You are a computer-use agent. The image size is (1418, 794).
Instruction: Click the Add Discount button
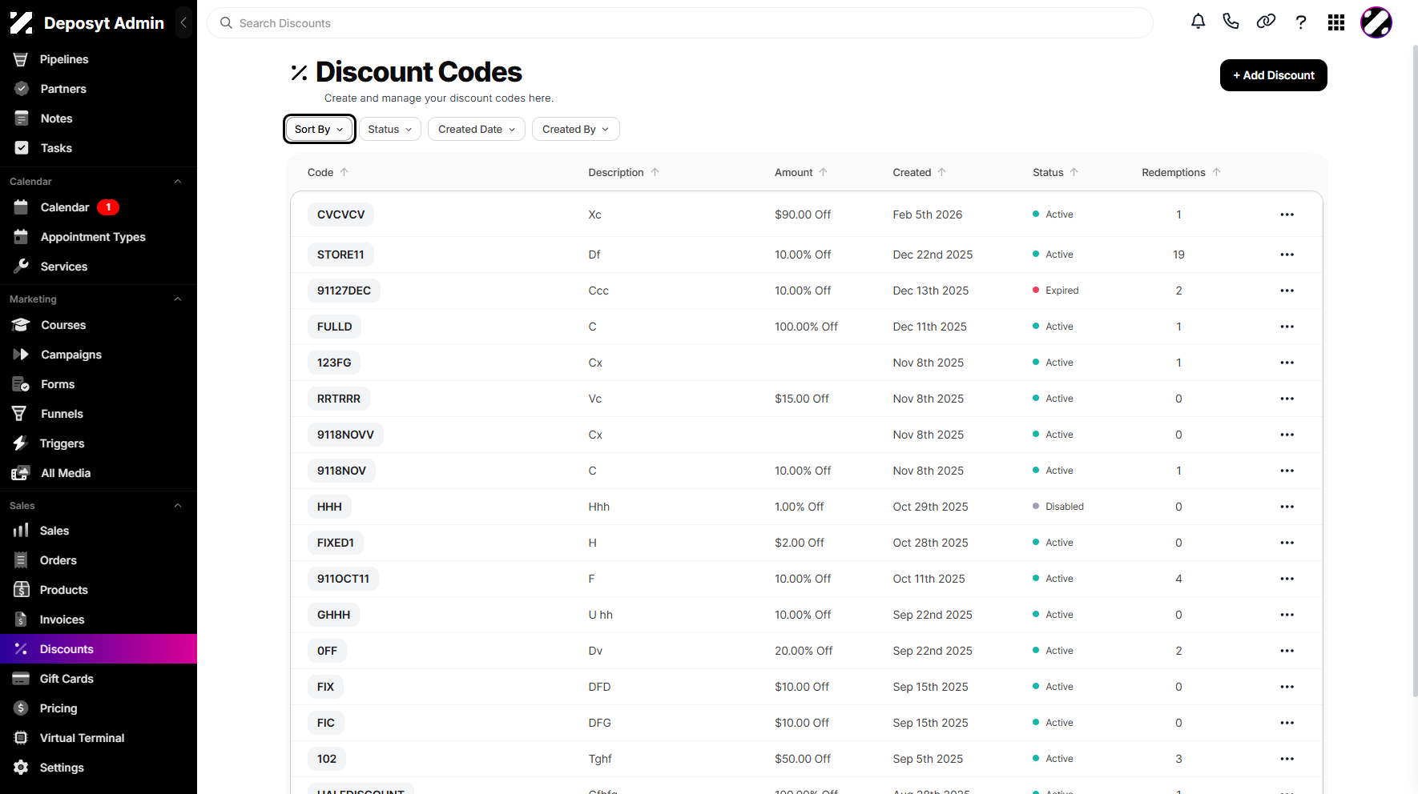coord(1274,75)
